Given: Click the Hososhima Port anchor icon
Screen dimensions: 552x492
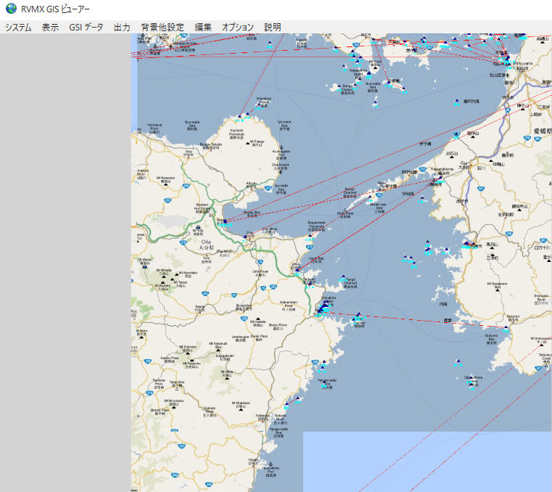Looking at the screenshot, I should point(271,464).
